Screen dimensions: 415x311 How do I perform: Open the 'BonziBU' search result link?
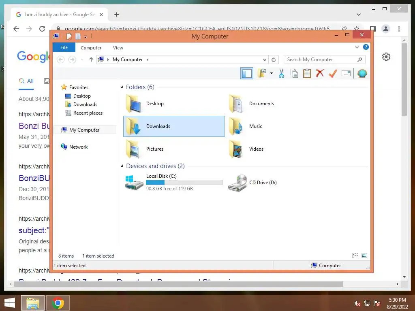(34, 178)
